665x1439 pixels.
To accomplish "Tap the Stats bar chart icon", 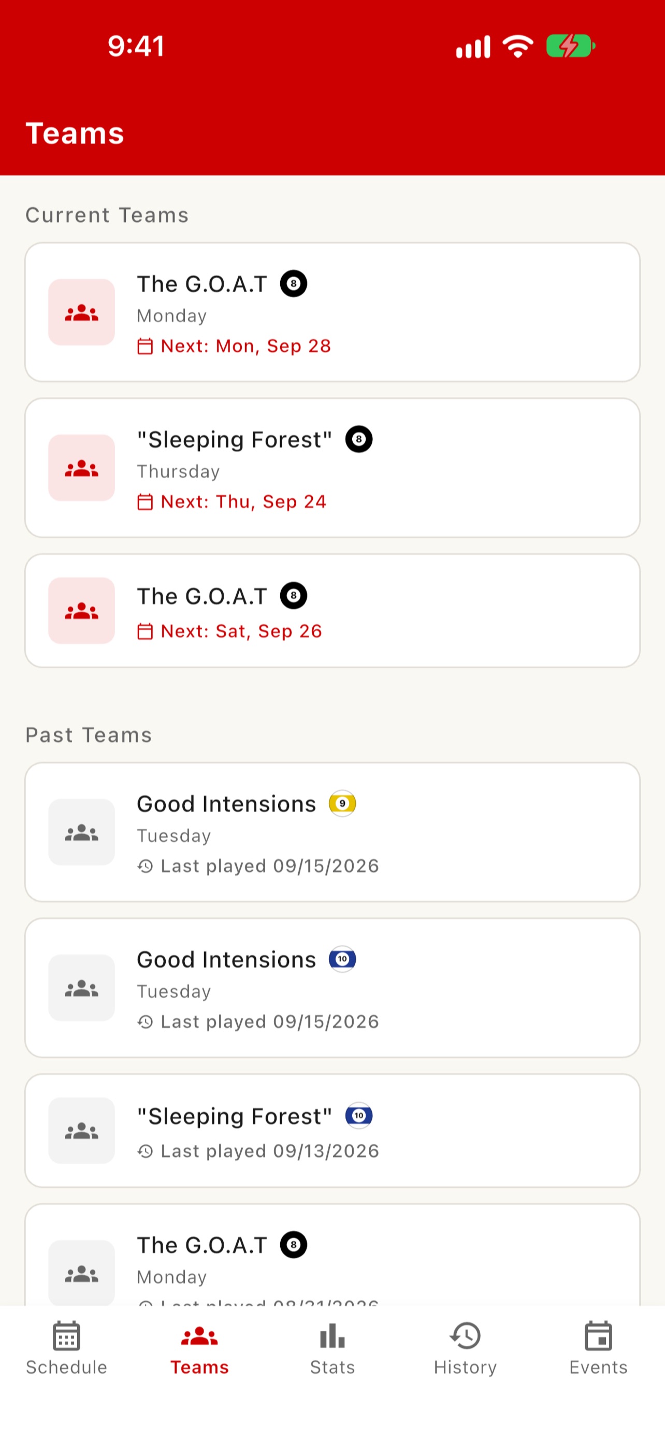I will click(x=332, y=1335).
